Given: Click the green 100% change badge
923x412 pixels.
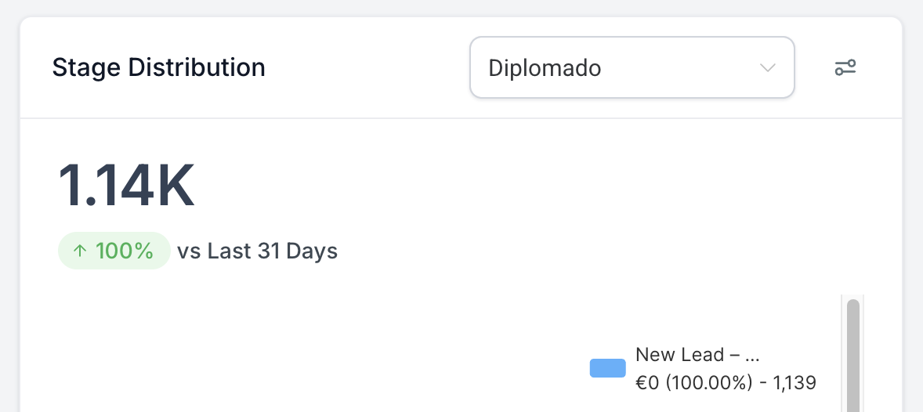Looking at the screenshot, I should click(x=114, y=251).
